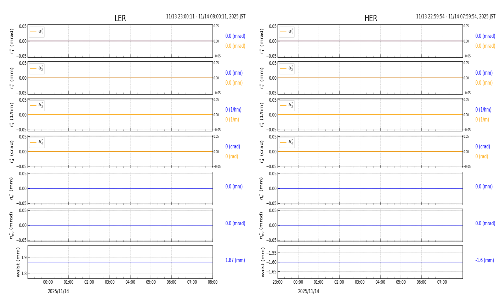Click the ∂r1* legend in HER panel
The height and width of the screenshot is (306, 500).
pos(287,32)
